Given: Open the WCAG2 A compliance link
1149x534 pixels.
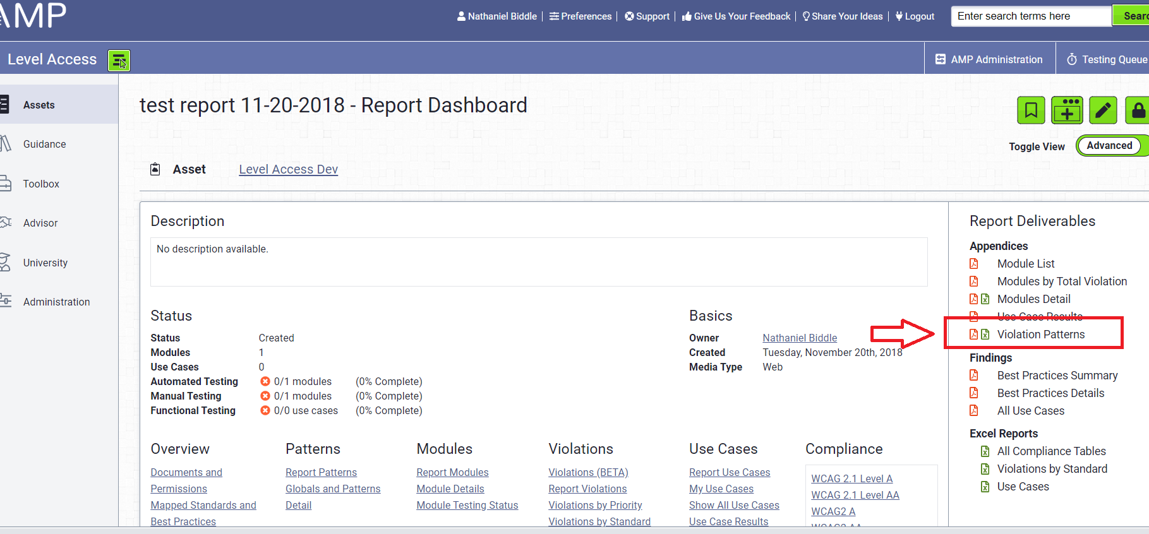Looking at the screenshot, I should point(833,511).
